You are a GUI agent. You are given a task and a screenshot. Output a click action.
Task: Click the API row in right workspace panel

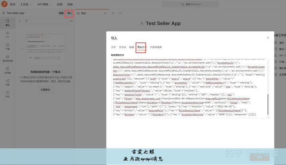click(x=280, y=56)
